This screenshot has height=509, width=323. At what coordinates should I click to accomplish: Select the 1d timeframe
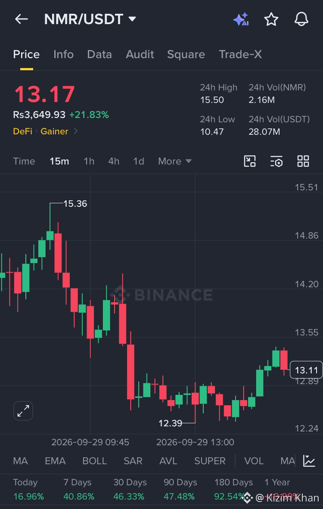tap(139, 161)
